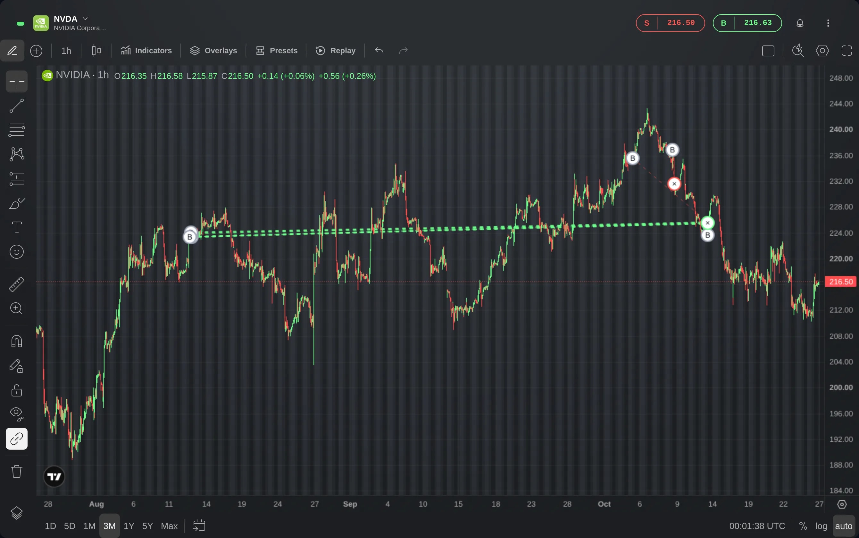Screen dimensions: 859x538
Task: Open the emoji icons tool
Action: (x=16, y=252)
